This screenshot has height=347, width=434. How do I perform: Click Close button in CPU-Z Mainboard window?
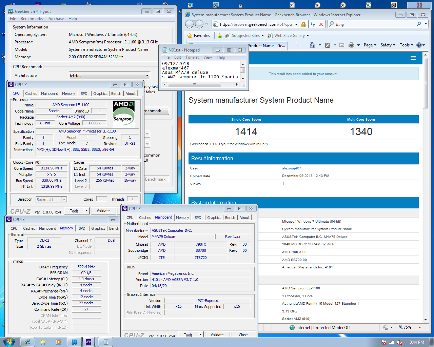tap(243, 334)
